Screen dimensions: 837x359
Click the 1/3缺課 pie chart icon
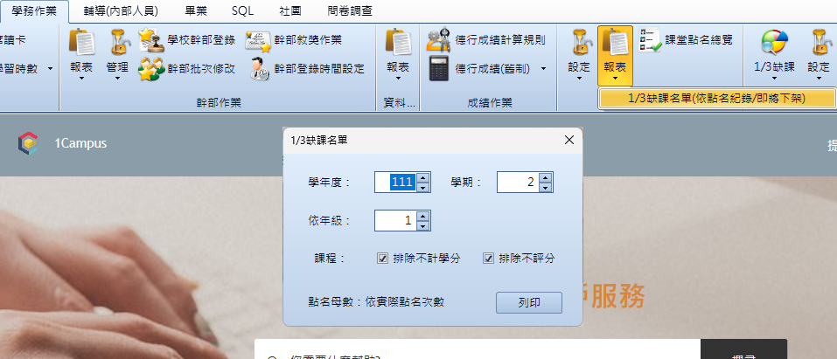[774, 42]
